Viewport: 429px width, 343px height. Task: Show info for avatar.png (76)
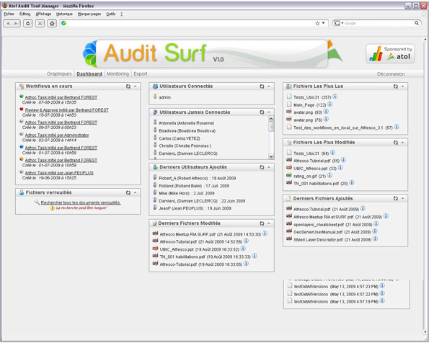tap(326, 119)
